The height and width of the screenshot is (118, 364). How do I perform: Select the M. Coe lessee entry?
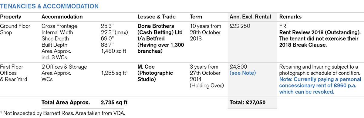(155, 73)
